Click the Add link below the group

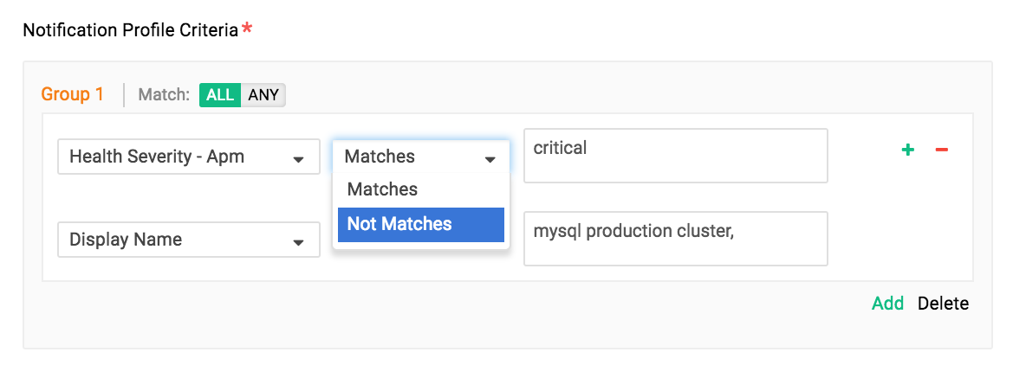(888, 304)
